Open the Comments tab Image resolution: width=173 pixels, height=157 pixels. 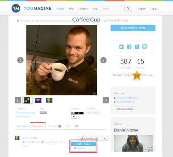[54, 126]
